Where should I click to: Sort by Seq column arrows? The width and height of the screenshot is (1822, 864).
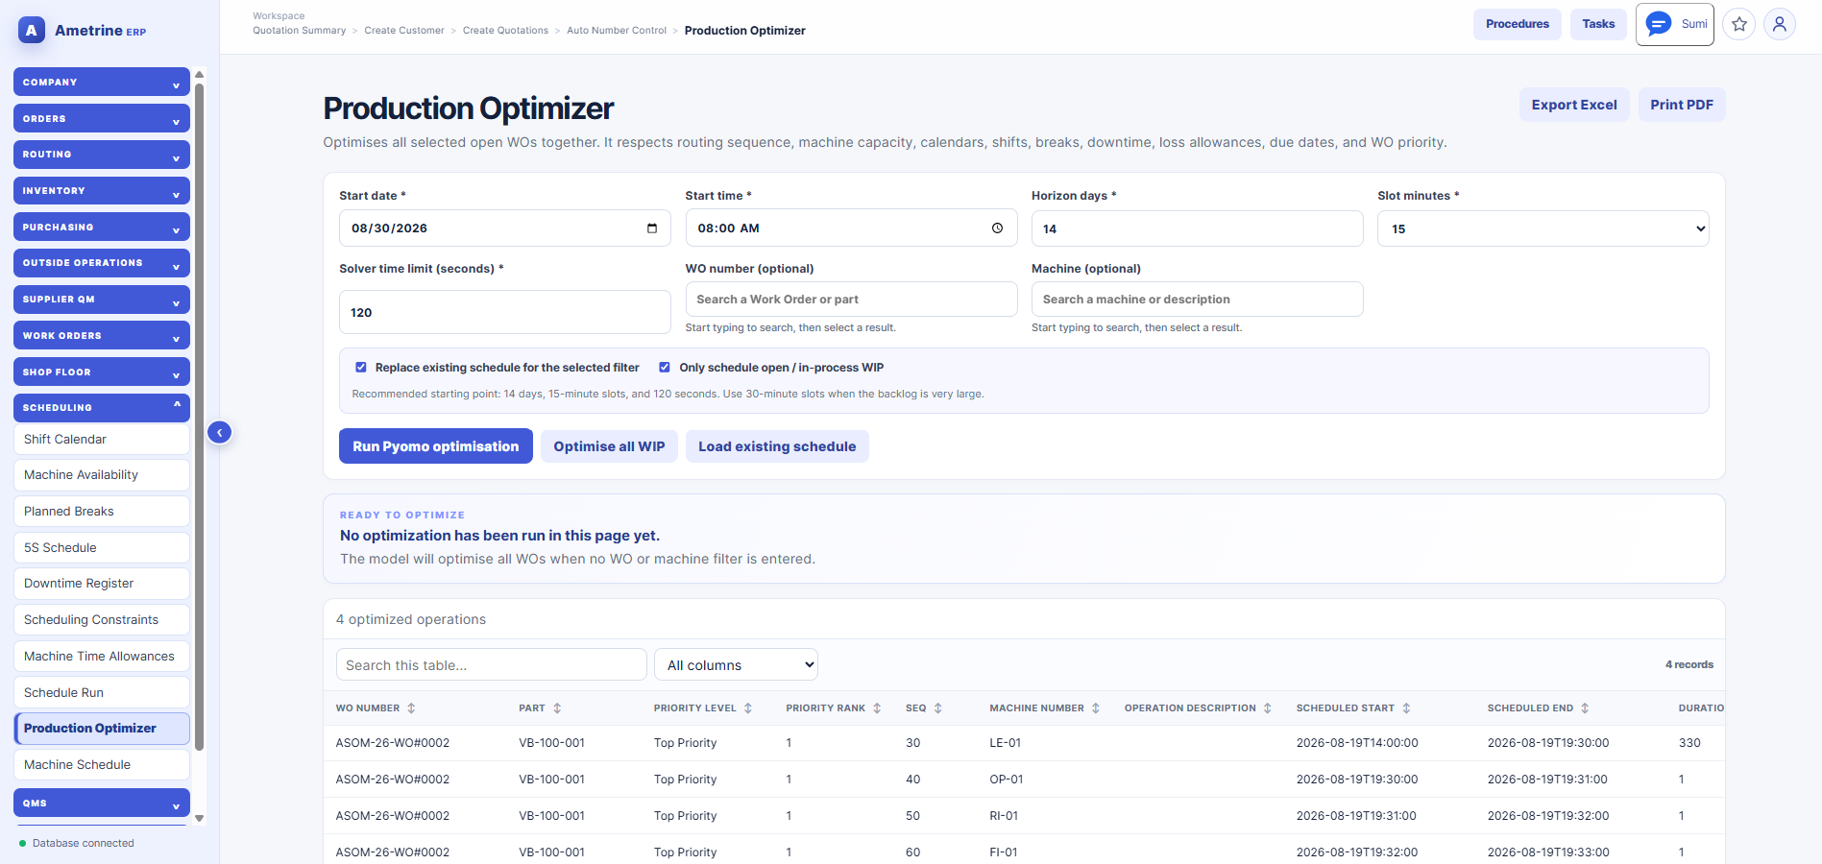coord(938,708)
